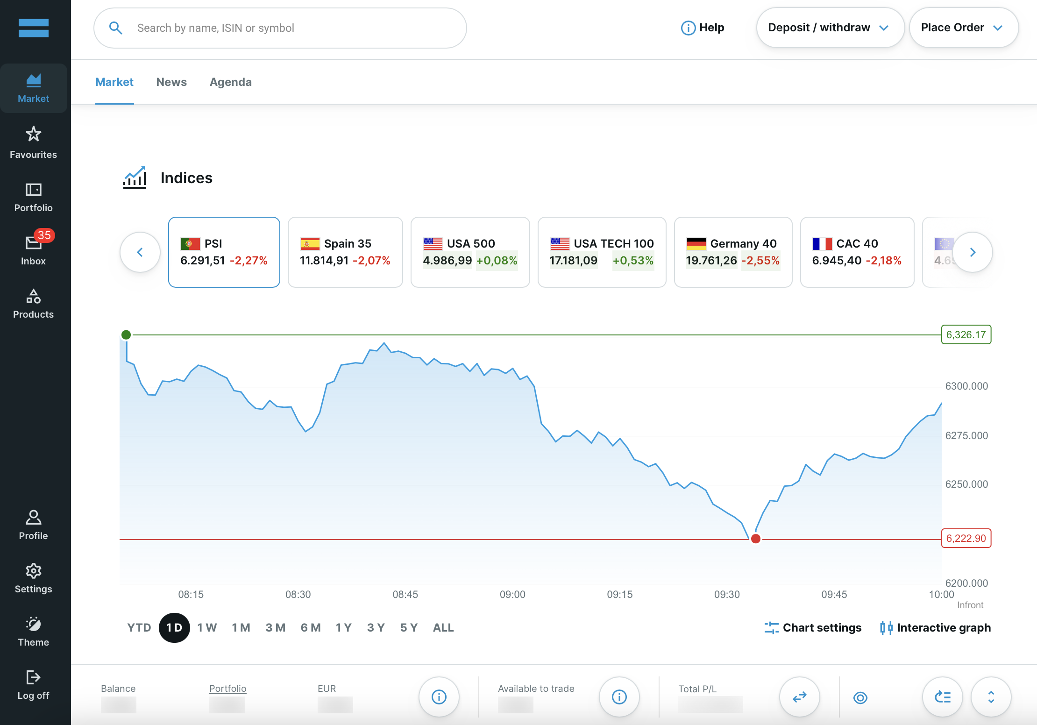Click the search by name input field
The height and width of the screenshot is (725, 1037).
(290, 28)
